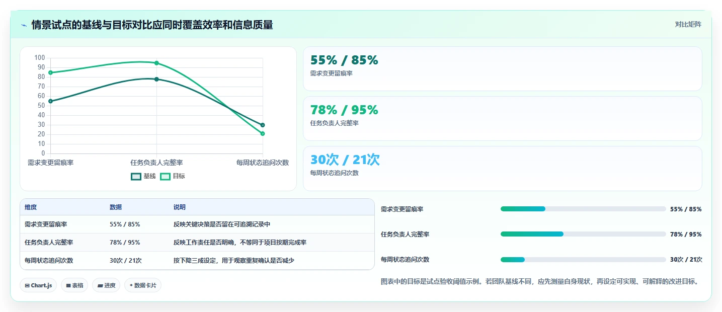This screenshot has width=722, height=312.
Task: Click card caption 需求变更留痕率 under 55% / 85%
Action: click(x=332, y=73)
